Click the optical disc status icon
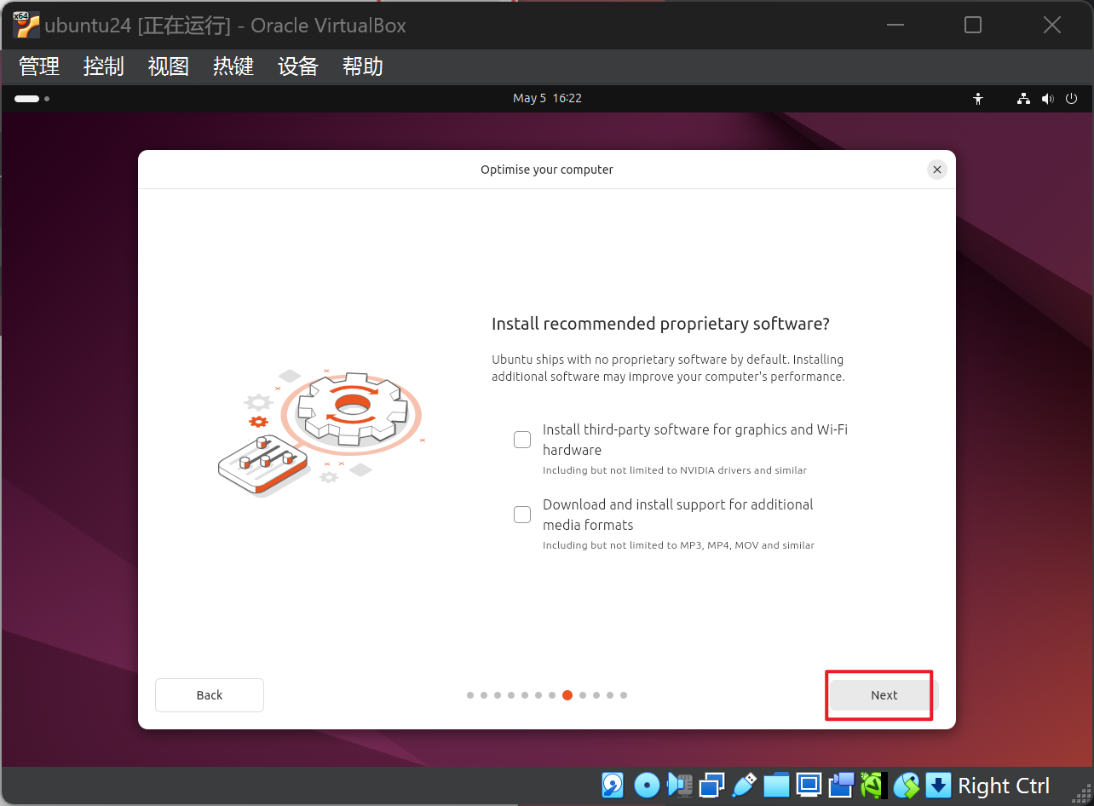The height and width of the screenshot is (806, 1094). click(x=647, y=785)
